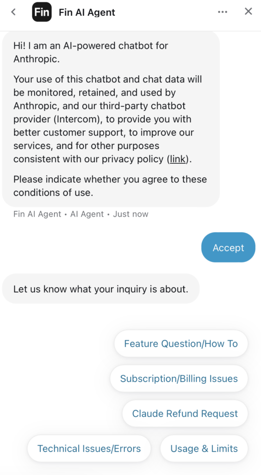261x475 pixels.
Task: Select Technical Issues/Errors quick reply
Action: pos(89,449)
